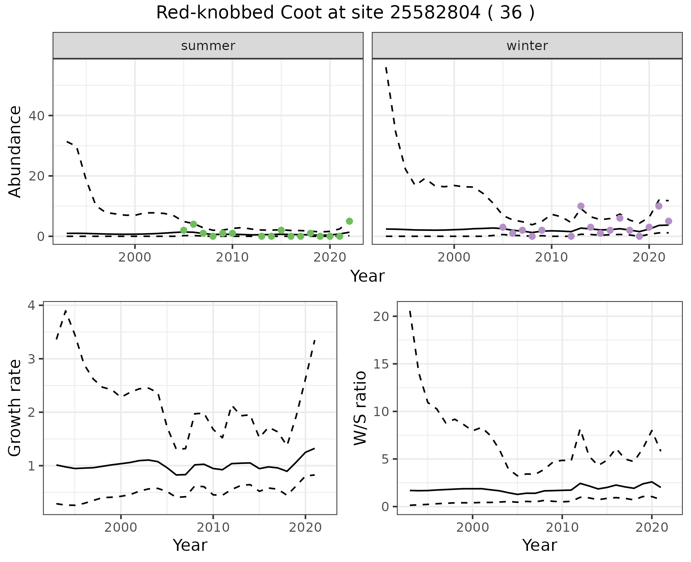Click the rightmost purple winter data point
This screenshot has height=562, width=691.
tap(668, 221)
